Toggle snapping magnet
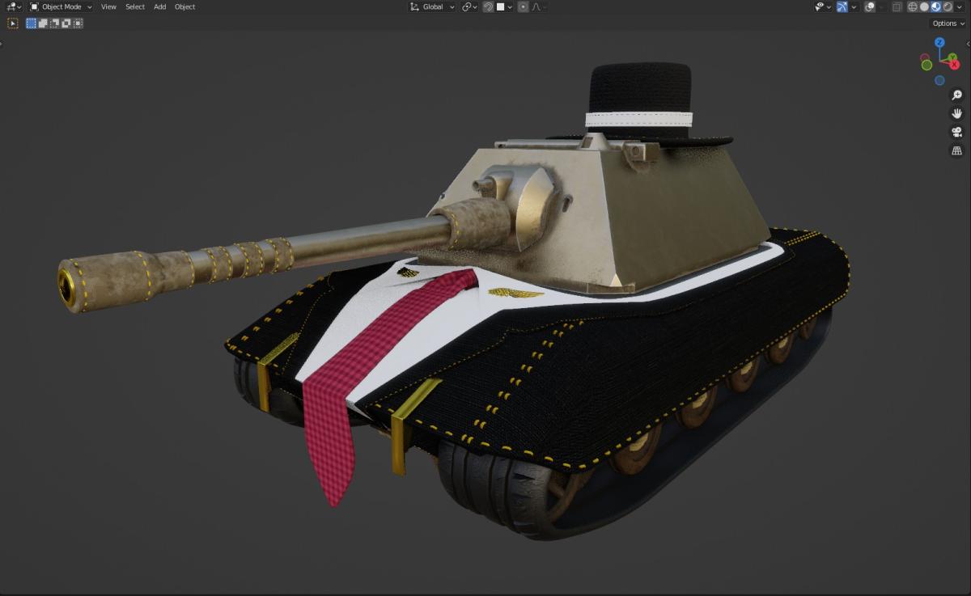Viewport: 971px width, 596px height. [488, 6]
